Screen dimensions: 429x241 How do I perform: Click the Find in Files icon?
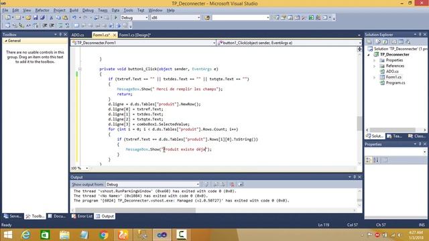(207, 18)
